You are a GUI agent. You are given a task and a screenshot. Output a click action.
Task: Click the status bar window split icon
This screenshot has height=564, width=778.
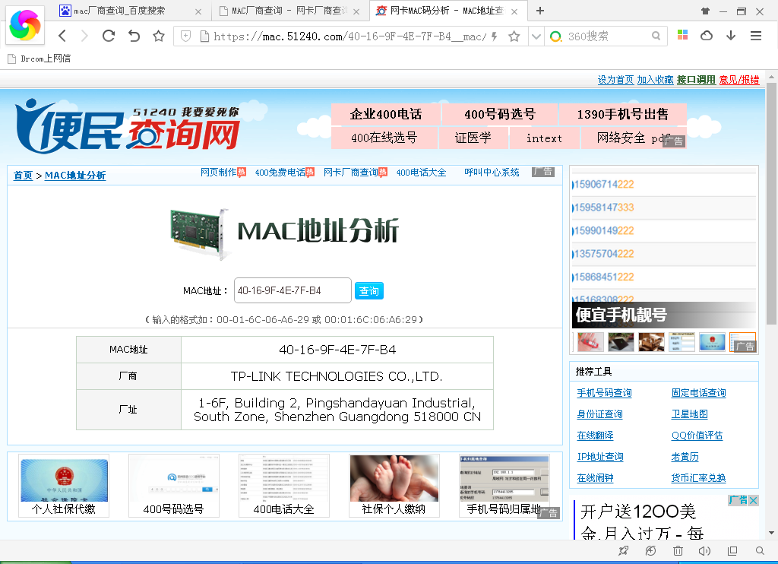click(x=732, y=550)
